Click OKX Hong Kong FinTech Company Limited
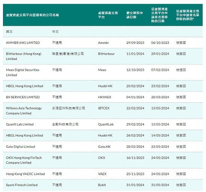Screen dimensions: 206x192 coord(24,160)
